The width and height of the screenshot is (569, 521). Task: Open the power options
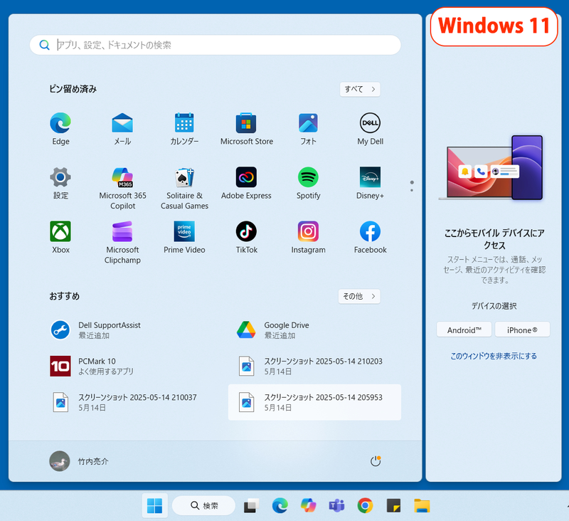(375, 461)
